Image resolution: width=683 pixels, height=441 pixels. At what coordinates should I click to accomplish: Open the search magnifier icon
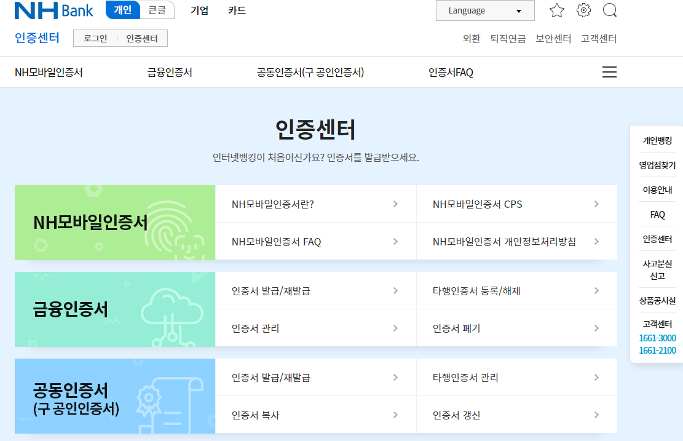(x=610, y=10)
